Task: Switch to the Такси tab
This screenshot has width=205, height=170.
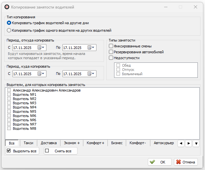Action: [28, 143]
